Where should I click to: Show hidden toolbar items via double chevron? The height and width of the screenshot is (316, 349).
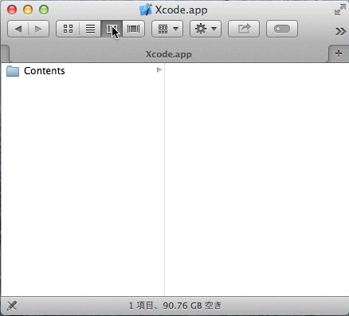point(340,31)
